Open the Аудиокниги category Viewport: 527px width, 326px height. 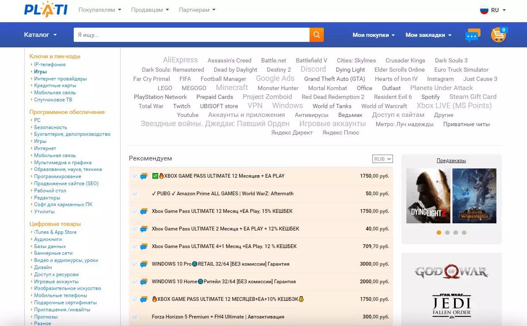click(48, 239)
